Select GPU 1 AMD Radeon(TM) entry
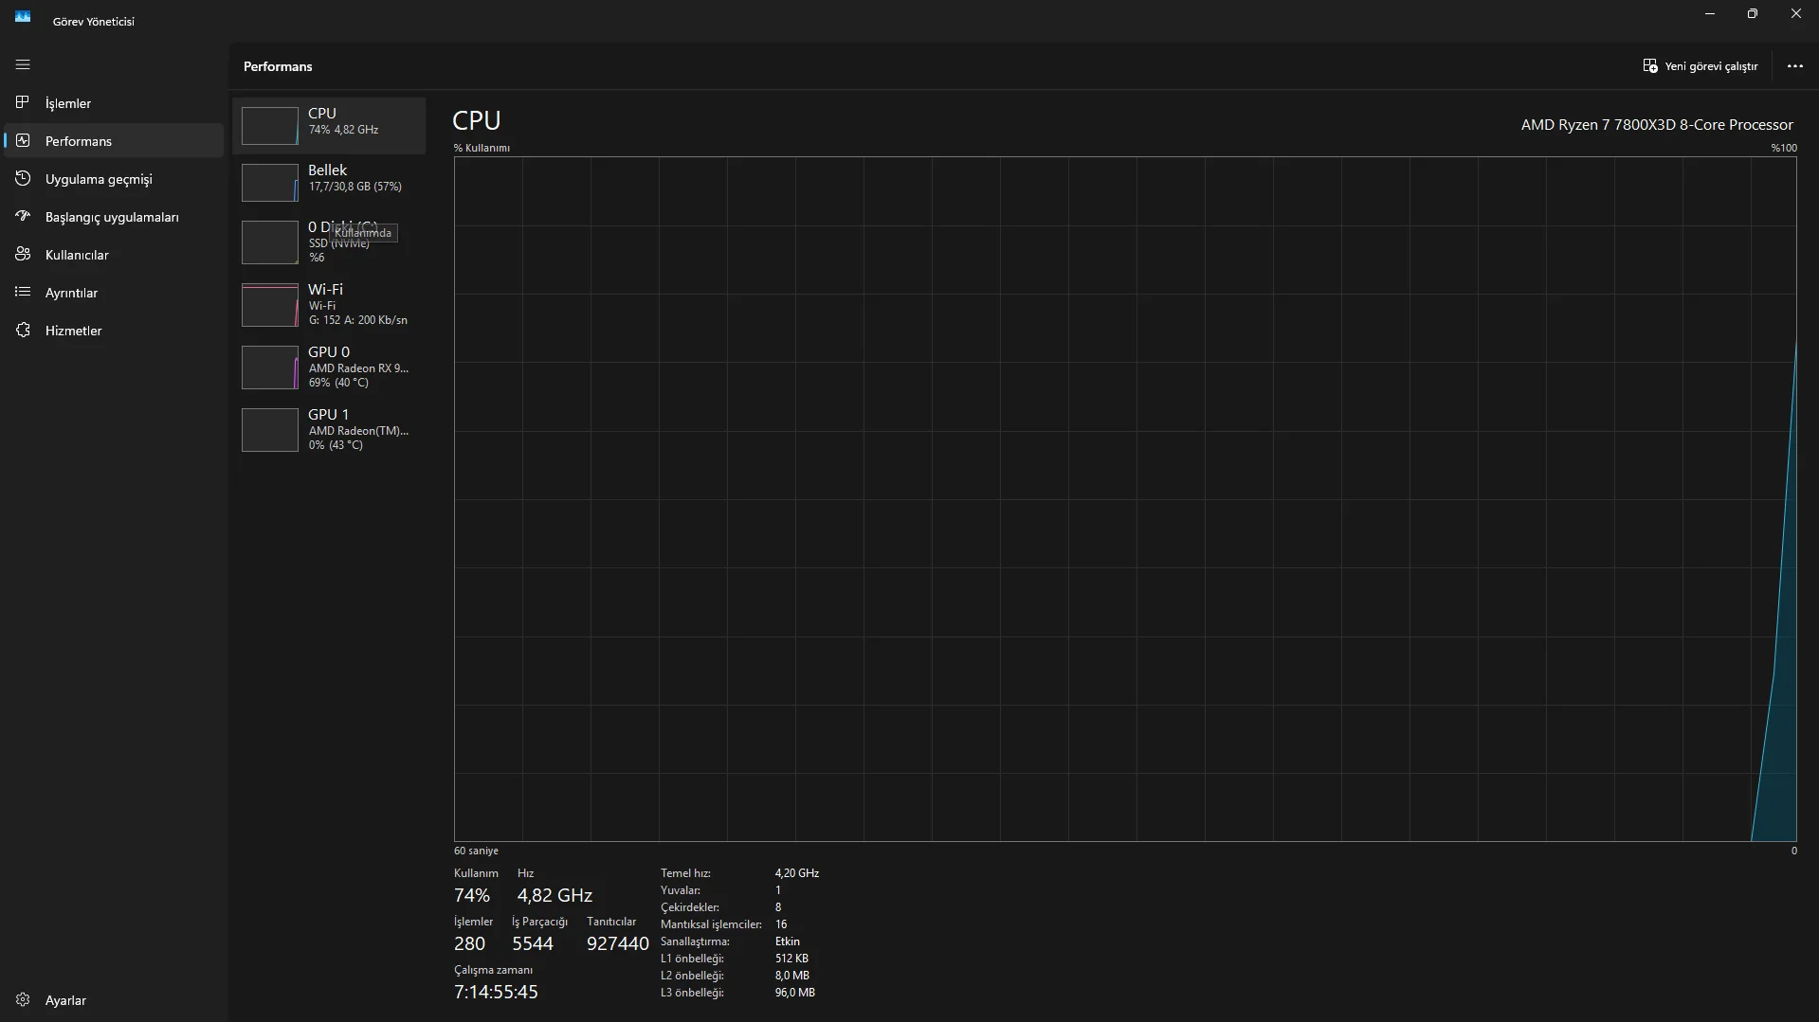The height and width of the screenshot is (1022, 1819). click(x=329, y=429)
